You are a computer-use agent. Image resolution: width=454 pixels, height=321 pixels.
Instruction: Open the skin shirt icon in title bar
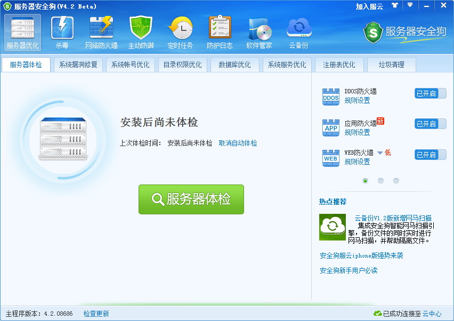(394, 6)
